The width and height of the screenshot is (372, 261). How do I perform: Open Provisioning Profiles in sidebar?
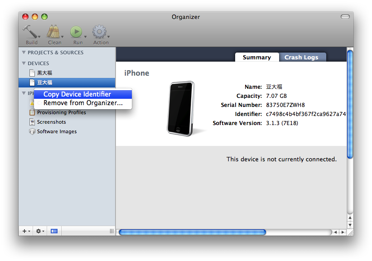coord(61,112)
